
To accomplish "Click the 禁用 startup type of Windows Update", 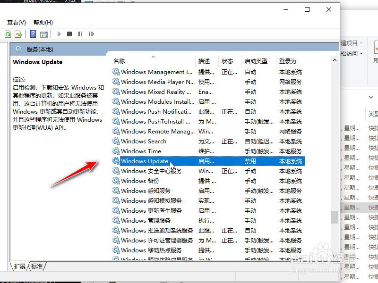I will tap(250, 161).
